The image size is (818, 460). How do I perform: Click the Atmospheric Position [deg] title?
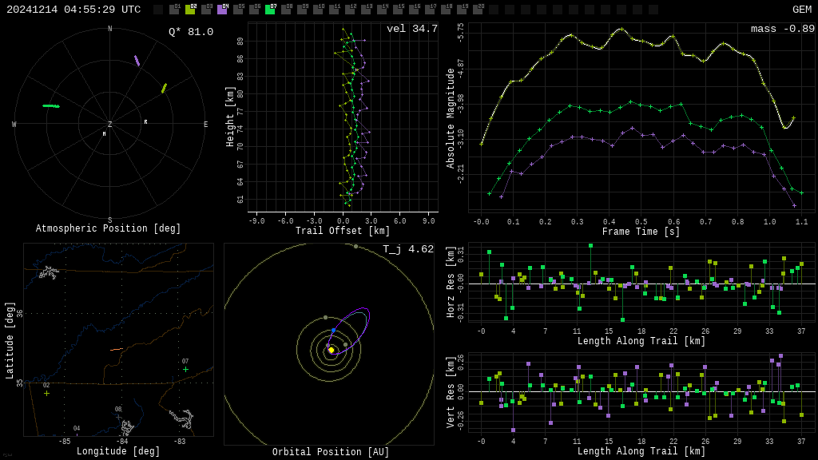point(109,228)
